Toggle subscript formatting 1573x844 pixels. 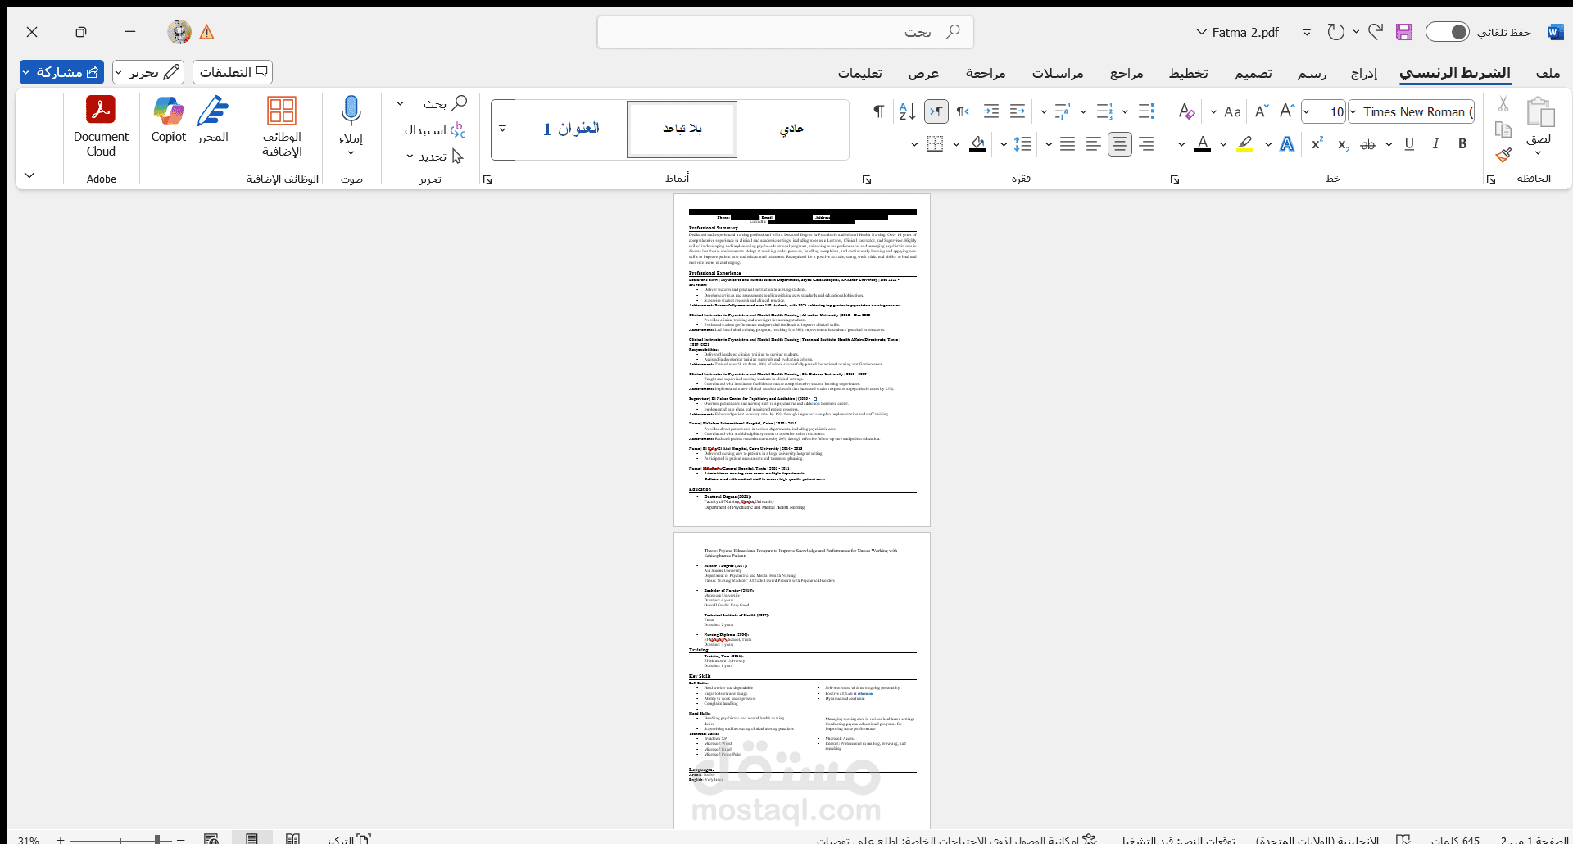point(1344,144)
